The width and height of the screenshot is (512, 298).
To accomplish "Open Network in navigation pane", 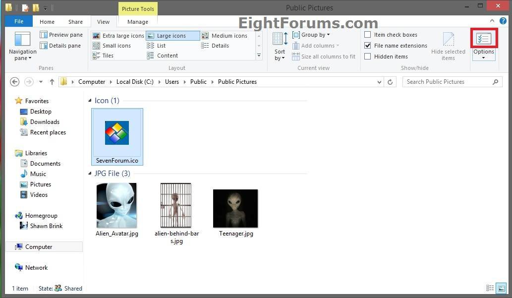I will click(x=31, y=268).
